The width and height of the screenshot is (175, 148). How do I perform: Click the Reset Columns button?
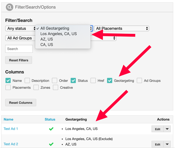[21, 103]
